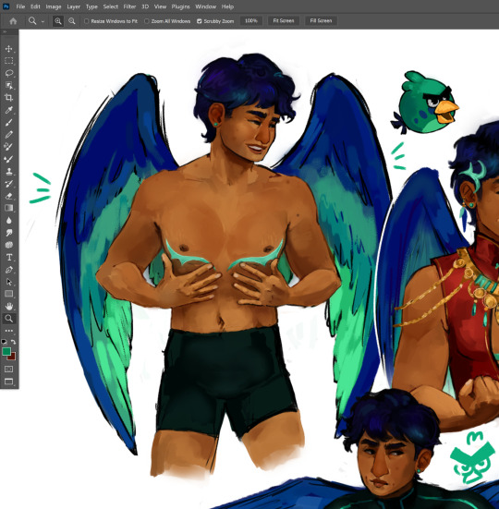The width and height of the screenshot is (499, 509).
Task: Select the Clone Stamp tool
Action: [x=8, y=171]
